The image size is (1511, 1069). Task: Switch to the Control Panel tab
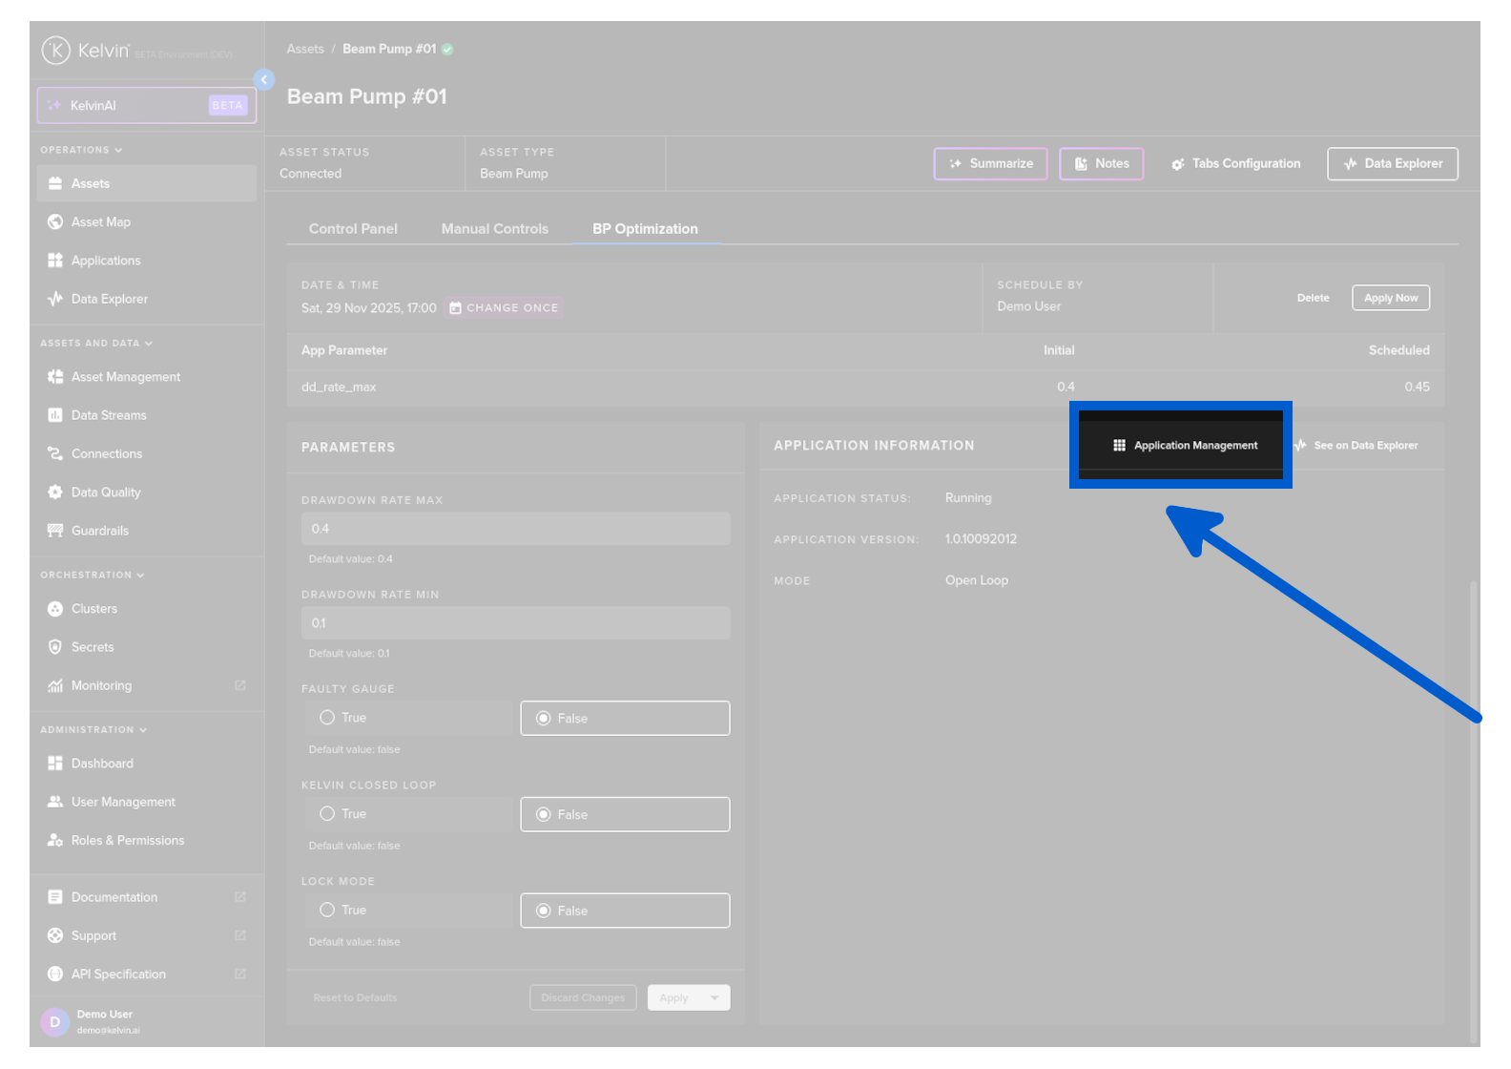(x=353, y=229)
